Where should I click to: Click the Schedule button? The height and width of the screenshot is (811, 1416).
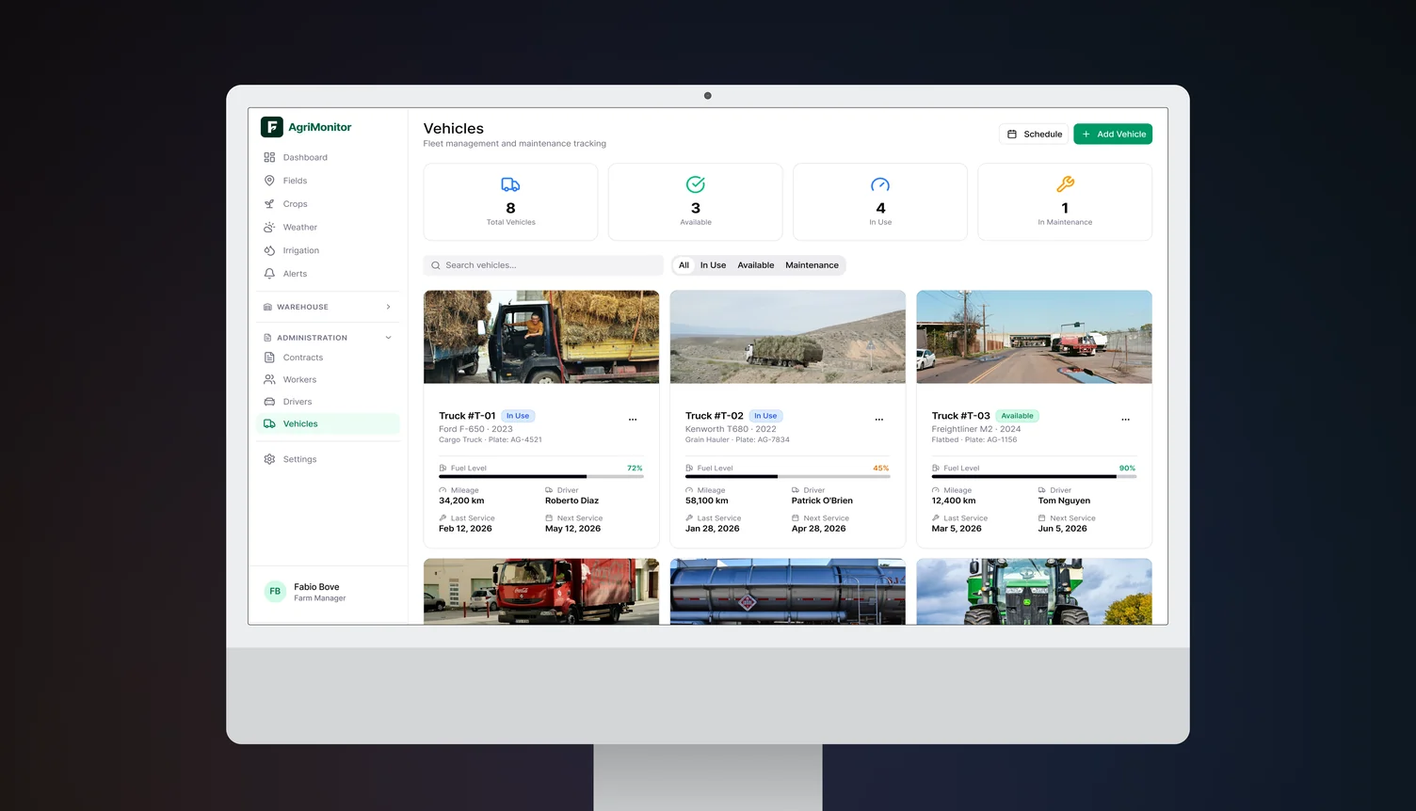[1035, 135]
